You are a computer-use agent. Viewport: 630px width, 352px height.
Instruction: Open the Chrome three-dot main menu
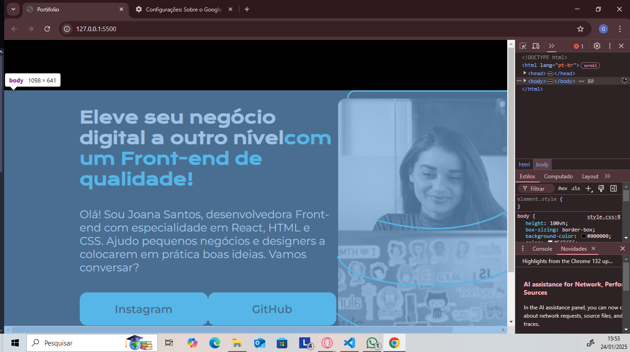click(620, 29)
